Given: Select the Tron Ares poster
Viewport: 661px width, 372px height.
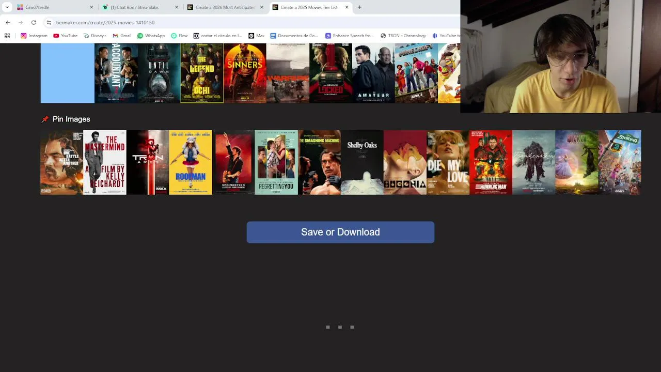Looking at the screenshot, I should (148, 162).
